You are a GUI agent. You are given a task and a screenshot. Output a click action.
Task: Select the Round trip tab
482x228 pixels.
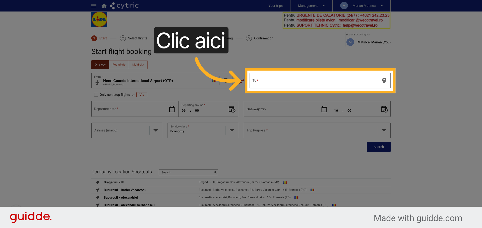pyautogui.click(x=119, y=65)
